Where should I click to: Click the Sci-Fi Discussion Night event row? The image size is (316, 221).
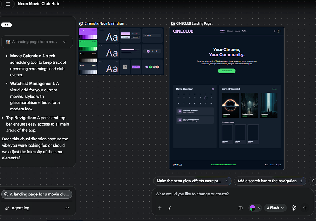pyautogui.click(x=195, y=120)
